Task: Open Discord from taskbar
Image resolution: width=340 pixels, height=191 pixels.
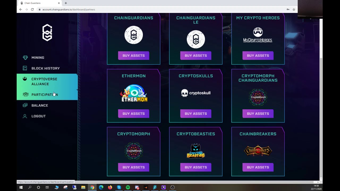Action: 137,187
